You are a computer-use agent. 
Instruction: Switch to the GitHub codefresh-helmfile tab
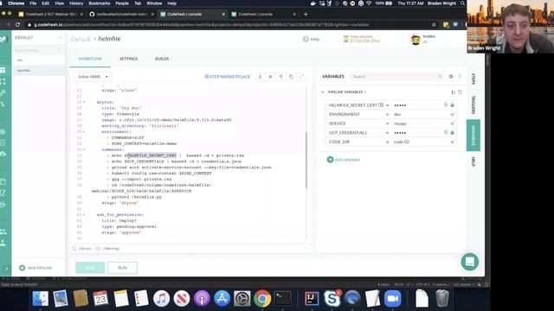click(x=122, y=14)
